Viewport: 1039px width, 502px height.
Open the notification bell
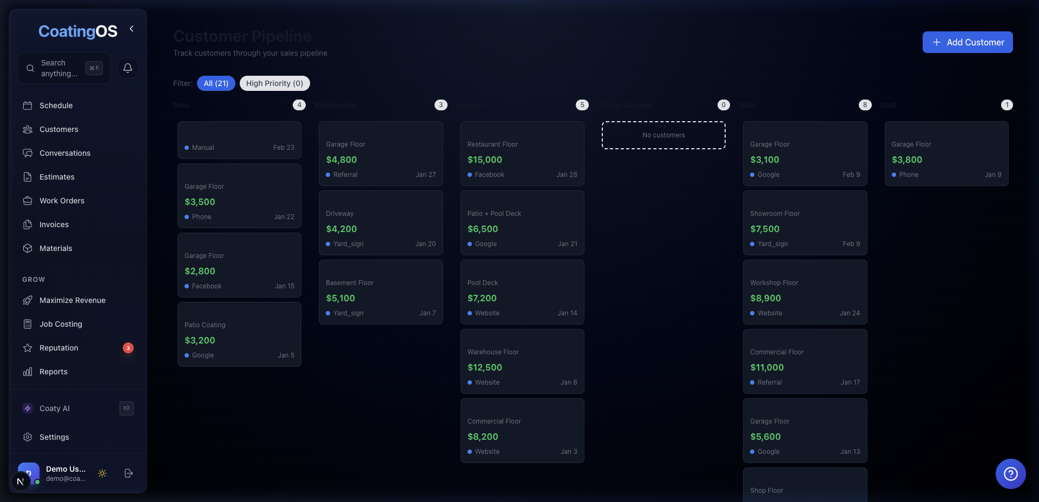(x=127, y=68)
